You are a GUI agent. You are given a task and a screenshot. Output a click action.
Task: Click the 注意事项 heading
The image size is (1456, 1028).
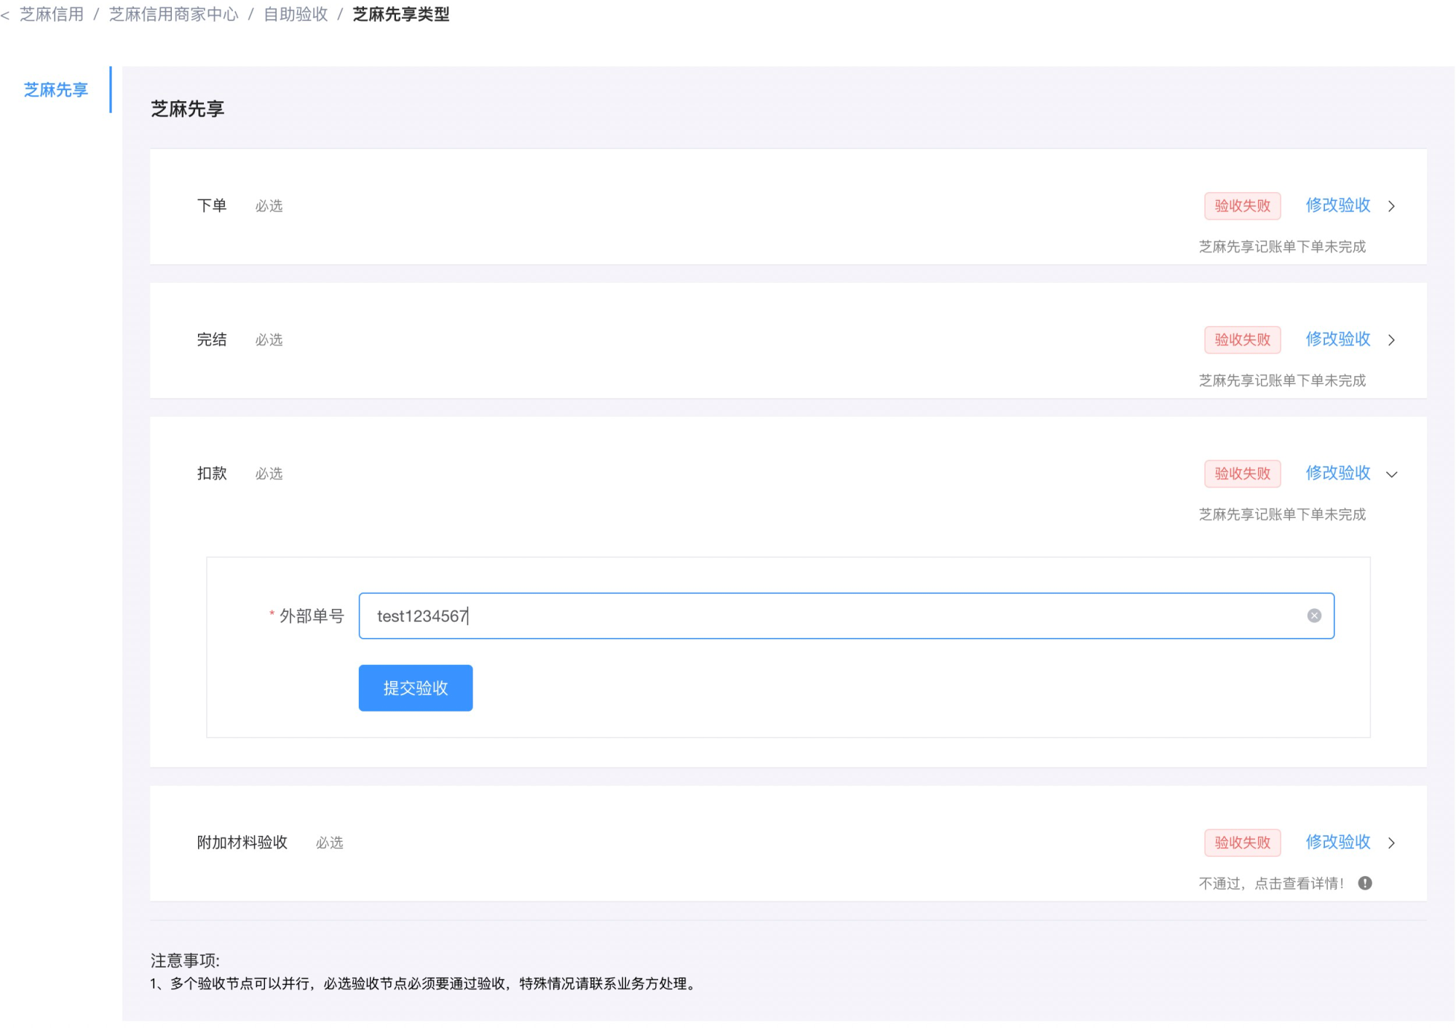point(185,960)
